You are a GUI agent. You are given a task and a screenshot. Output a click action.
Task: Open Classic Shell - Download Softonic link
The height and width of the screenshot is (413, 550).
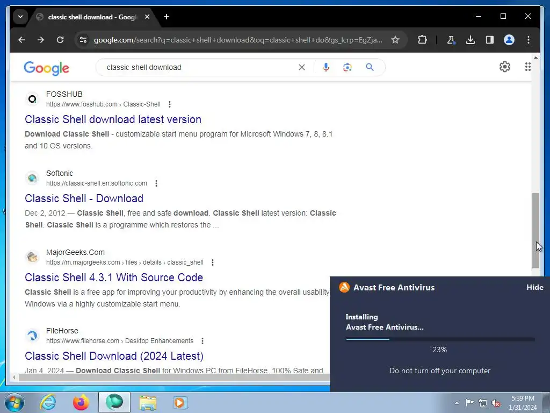click(x=84, y=198)
